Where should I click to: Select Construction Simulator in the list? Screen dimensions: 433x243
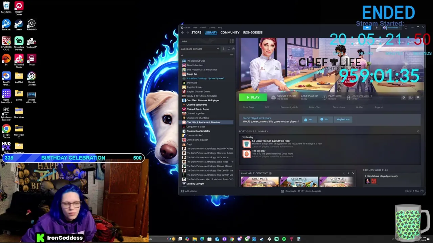click(x=198, y=131)
